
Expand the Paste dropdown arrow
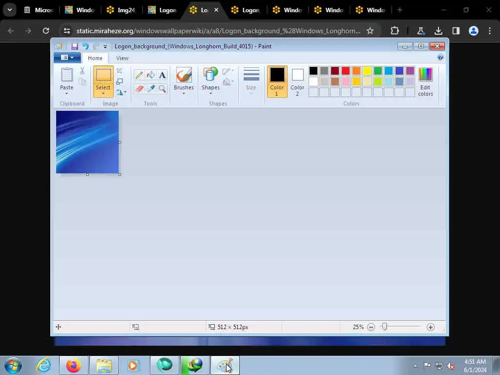click(x=66, y=94)
